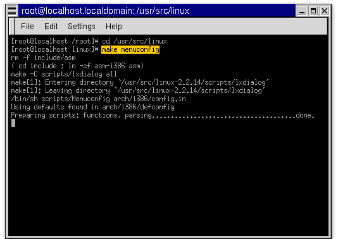Click the terminal cursor block
This screenshot has width=338, height=239.
(13, 123)
